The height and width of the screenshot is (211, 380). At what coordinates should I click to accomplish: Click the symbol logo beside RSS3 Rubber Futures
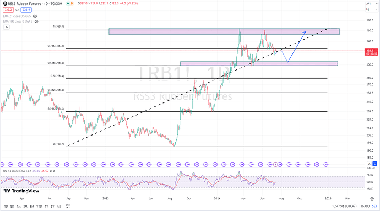5,4
